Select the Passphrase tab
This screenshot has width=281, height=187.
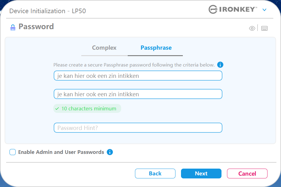click(x=156, y=48)
